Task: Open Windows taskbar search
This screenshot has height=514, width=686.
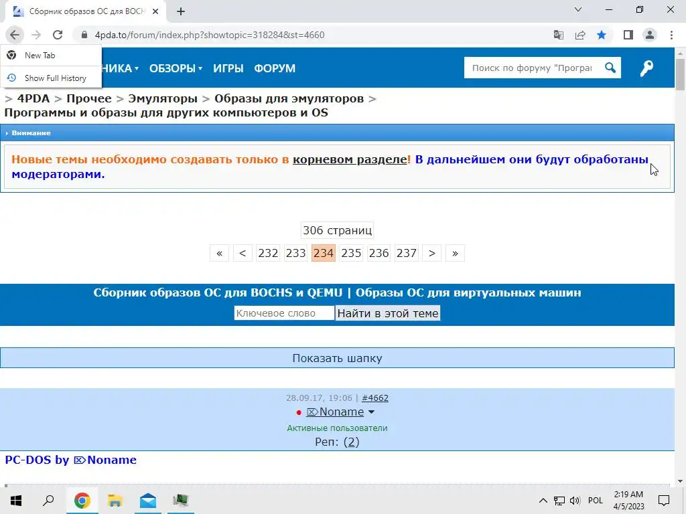Action: tap(48, 500)
